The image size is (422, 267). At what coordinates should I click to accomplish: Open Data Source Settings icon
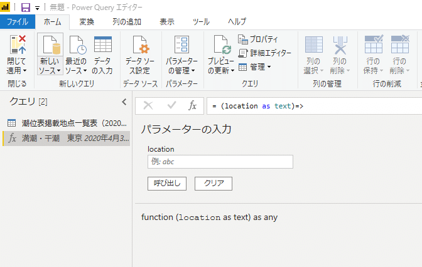pyautogui.click(x=139, y=46)
